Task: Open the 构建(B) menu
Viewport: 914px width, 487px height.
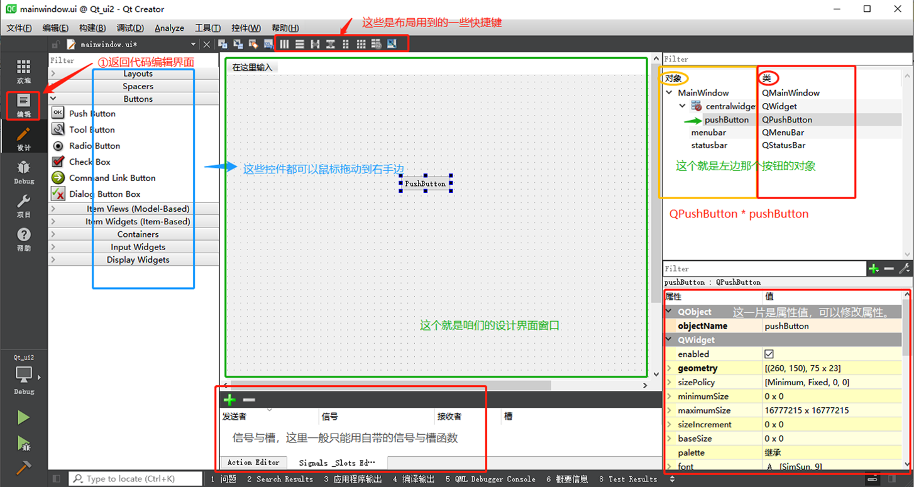Action: pos(92,28)
